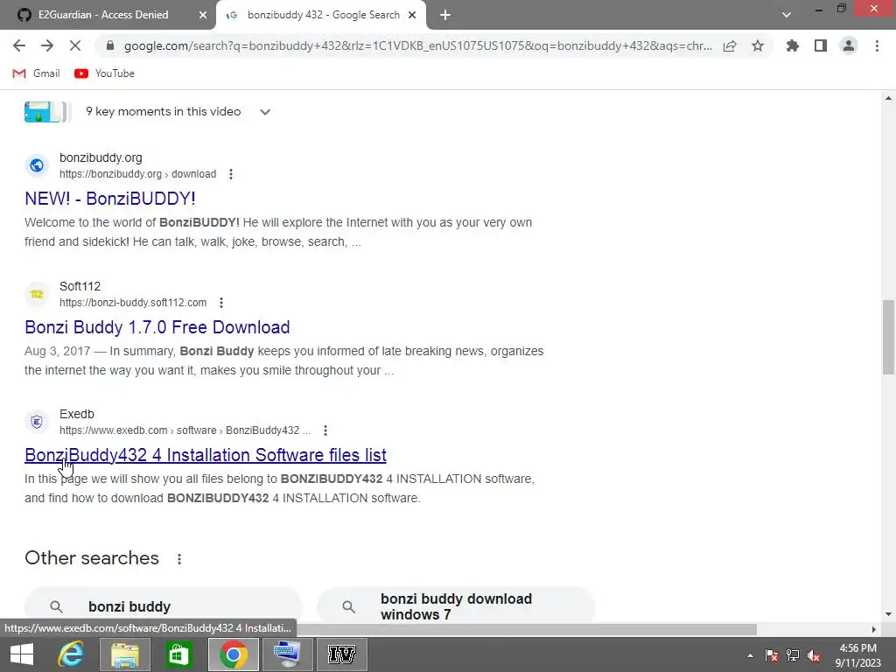Screen dimensions: 896x672
Task: Click the vertical scrollbar thumb
Action: [888, 337]
